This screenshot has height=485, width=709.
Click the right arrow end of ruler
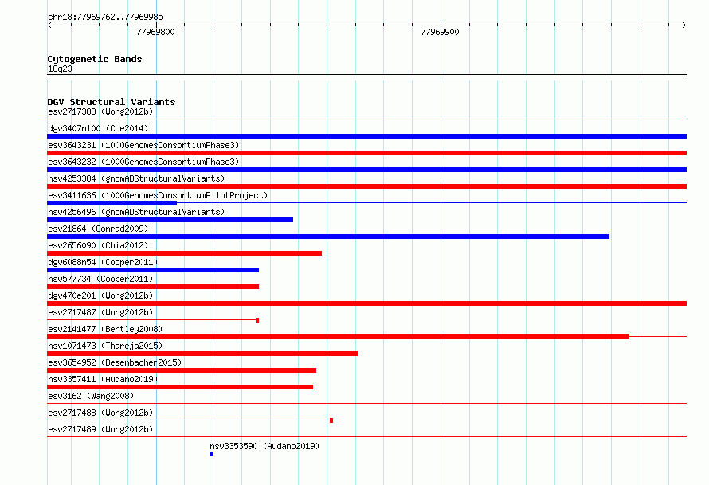(684, 25)
